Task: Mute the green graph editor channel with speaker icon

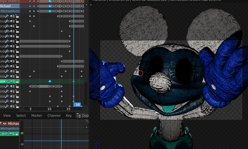Action: coord(12,134)
